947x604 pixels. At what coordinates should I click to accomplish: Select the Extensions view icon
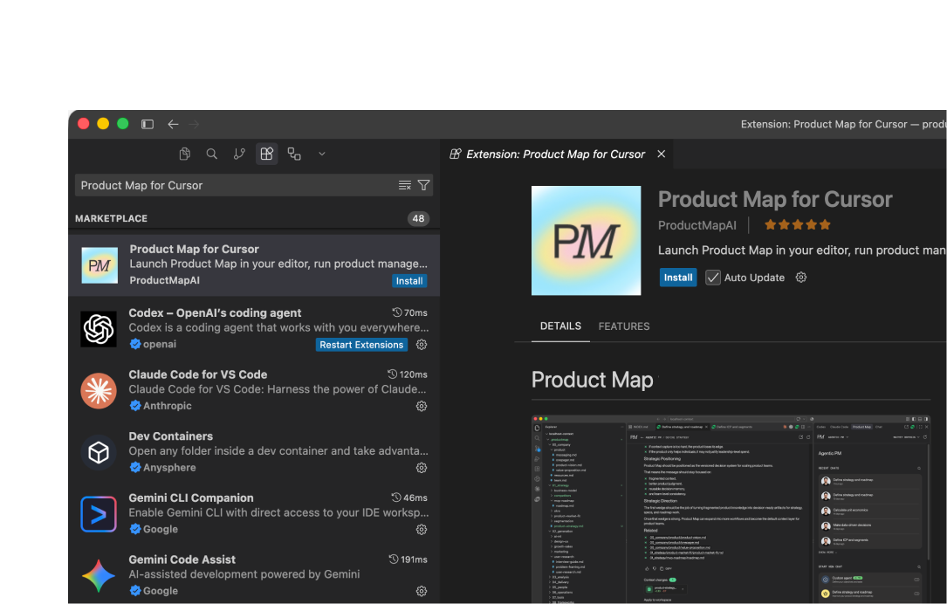pyautogui.click(x=266, y=154)
